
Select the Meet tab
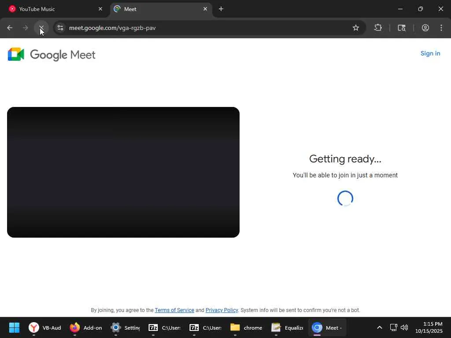tap(161, 9)
